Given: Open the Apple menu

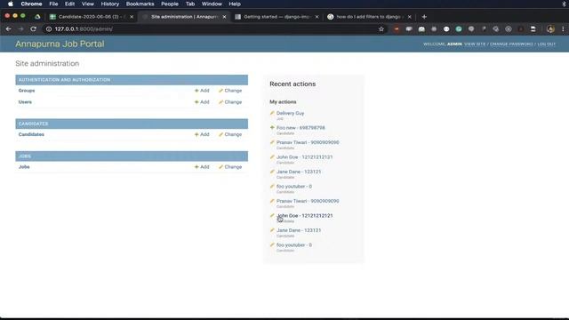Looking at the screenshot, I should (11, 4).
